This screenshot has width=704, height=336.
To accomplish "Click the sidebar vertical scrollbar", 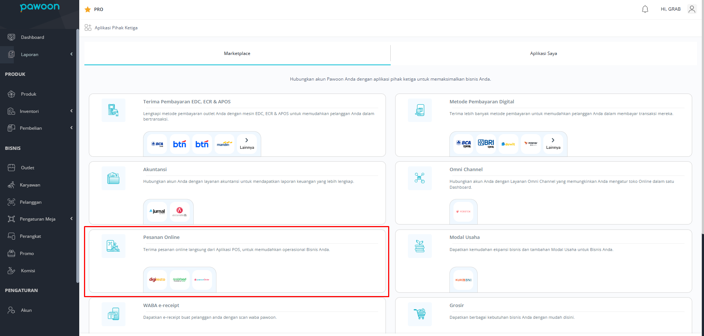I will pos(77,156).
